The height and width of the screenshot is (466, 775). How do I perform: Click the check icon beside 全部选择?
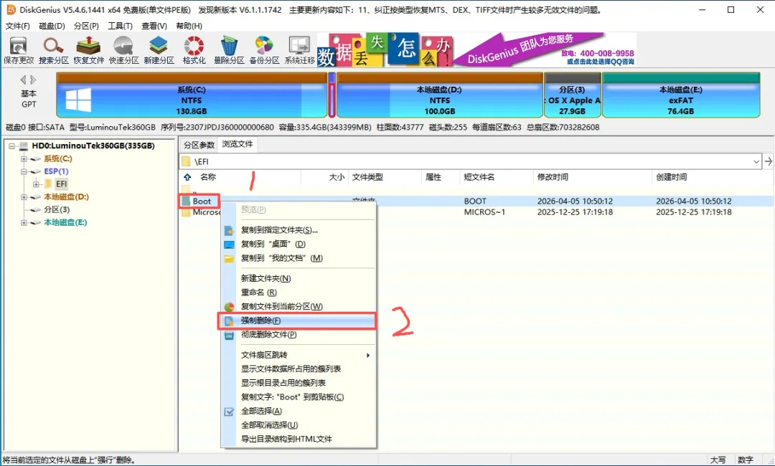229,412
